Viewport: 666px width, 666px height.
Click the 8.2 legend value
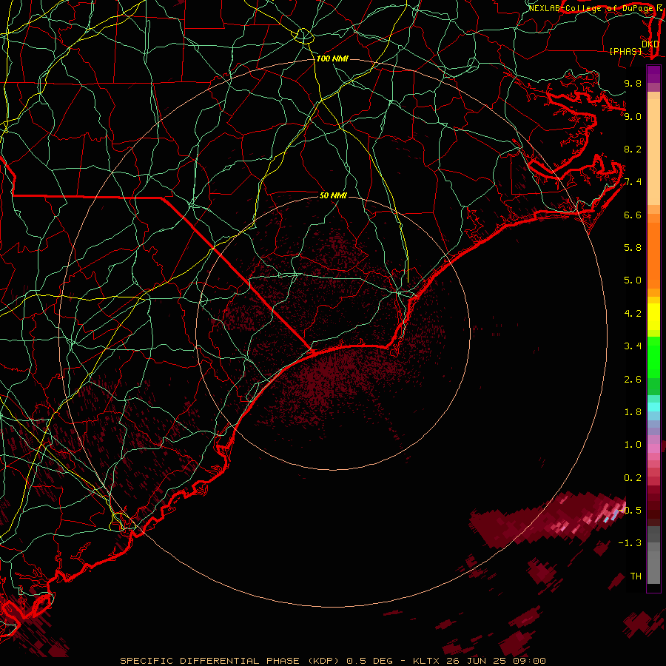coord(633,149)
